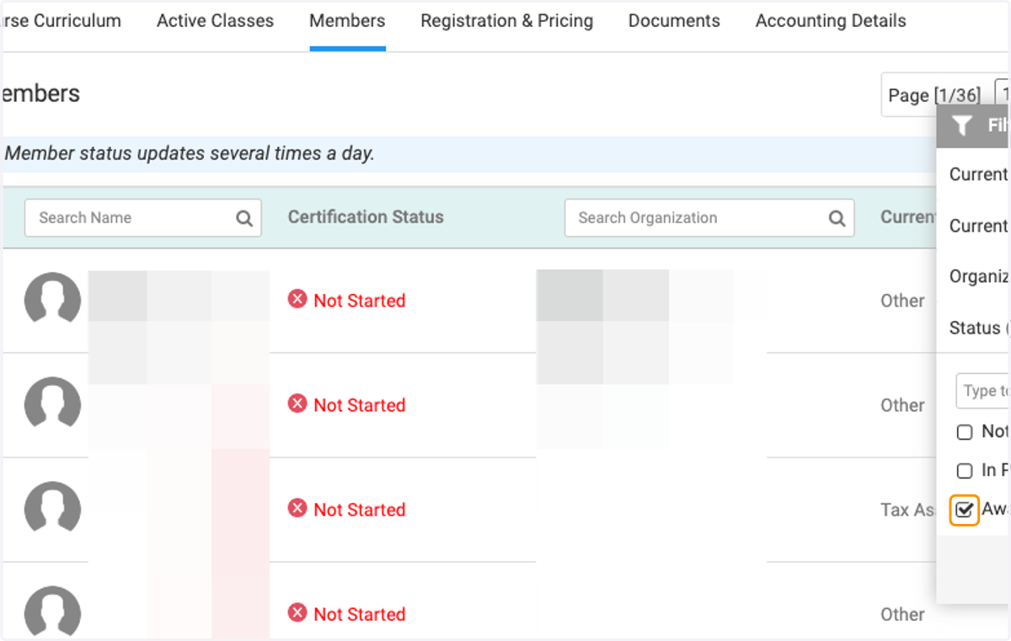
Task: Click the Member status updates notice
Action: click(x=190, y=153)
